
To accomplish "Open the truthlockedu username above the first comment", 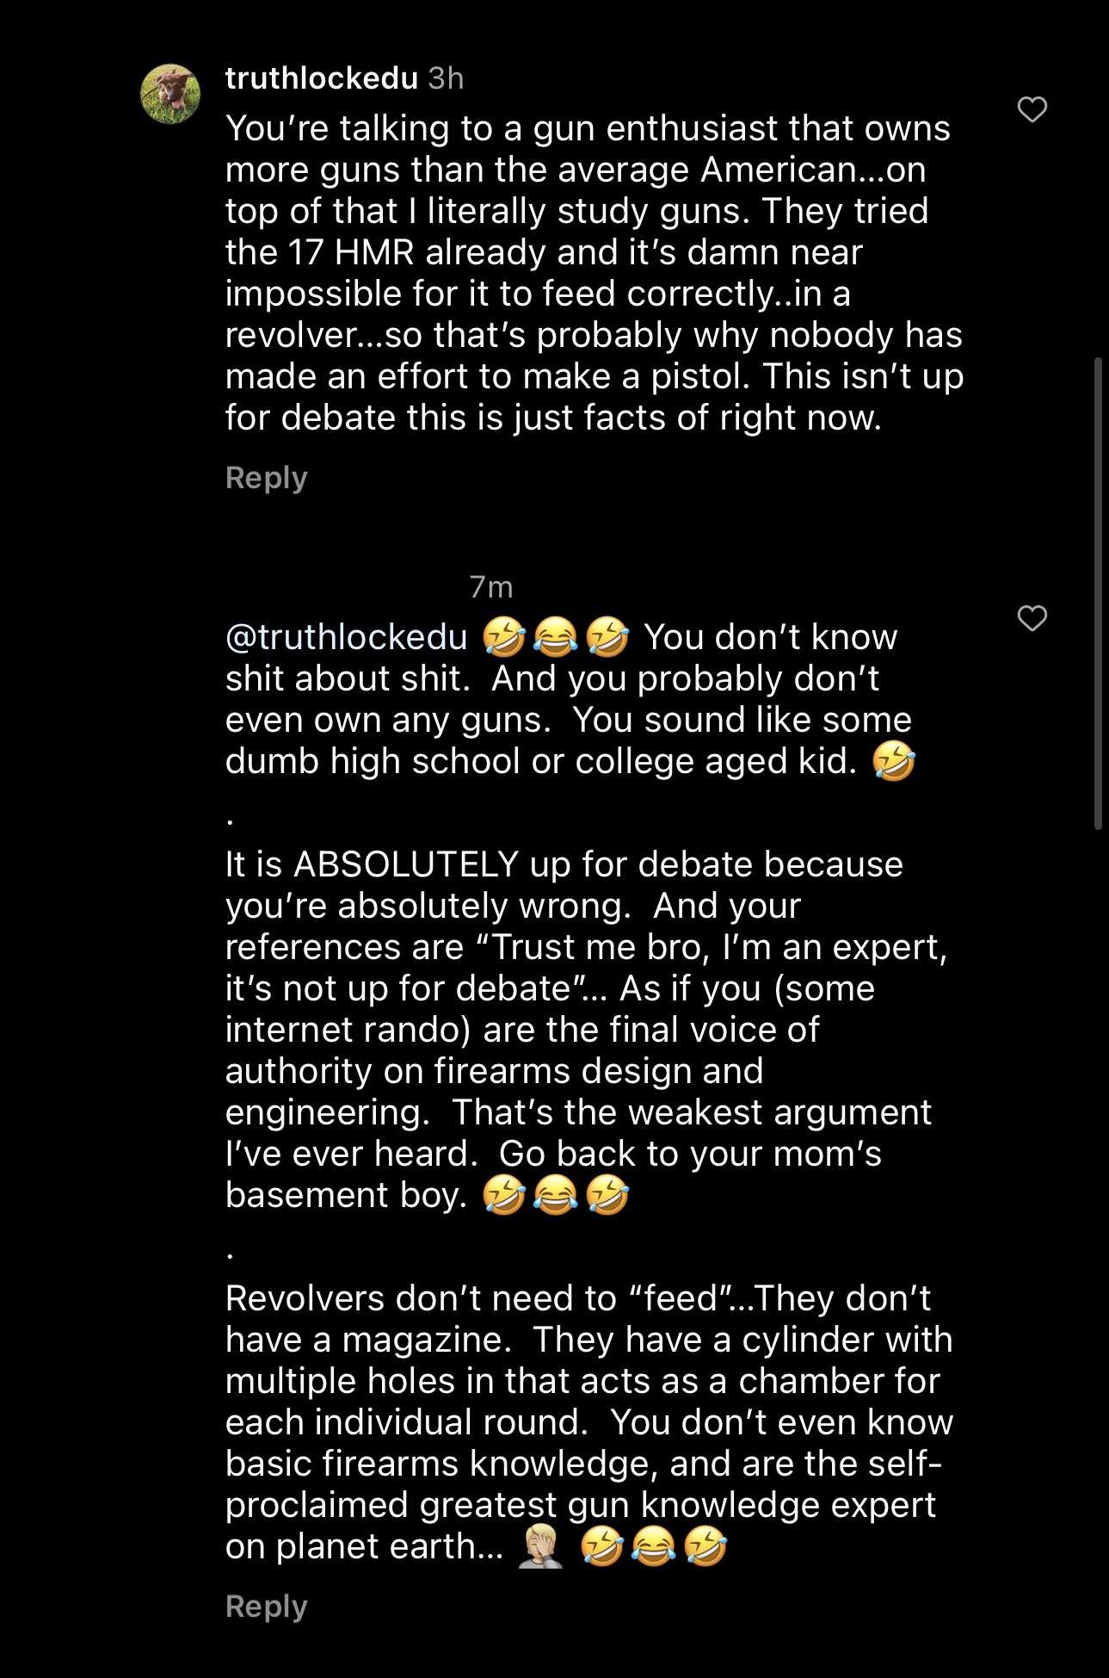I will tap(321, 78).
